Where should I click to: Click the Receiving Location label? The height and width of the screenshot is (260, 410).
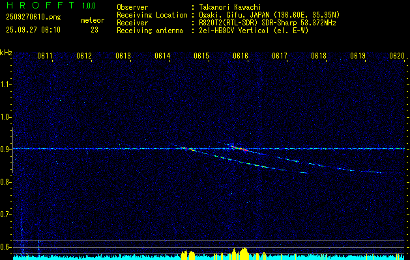[152, 15]
